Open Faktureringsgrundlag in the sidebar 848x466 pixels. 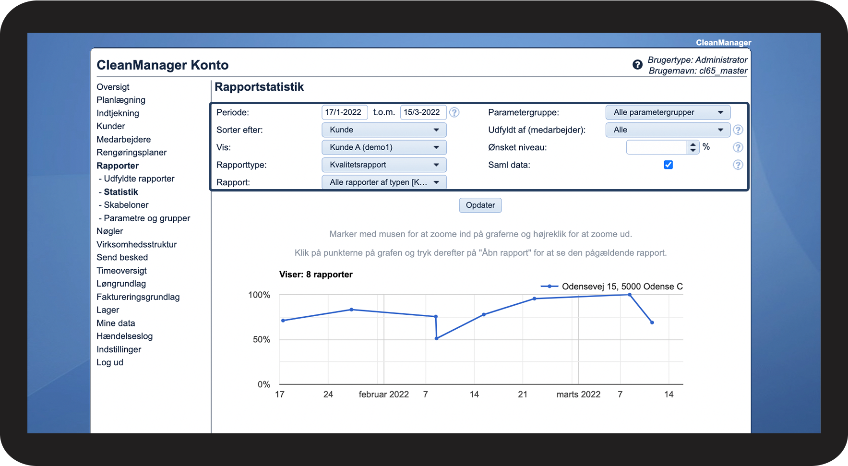[138, 297]
